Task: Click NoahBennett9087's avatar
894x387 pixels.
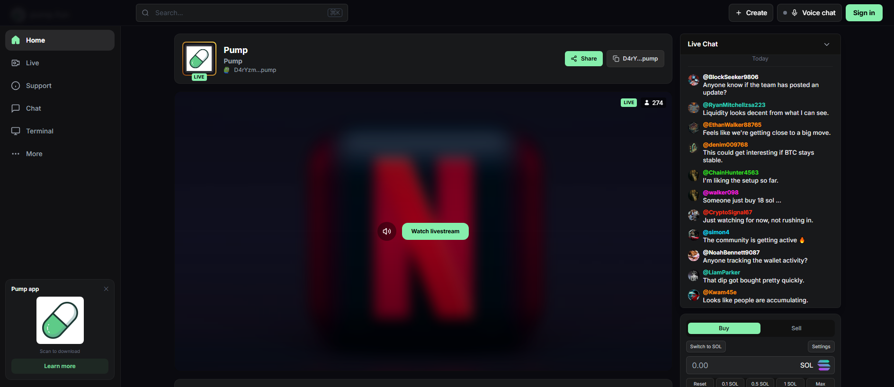Action: coord(694,255)
